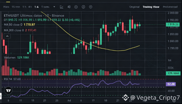
Task: Switch to the 15 min interval
Action: point(16,7)
